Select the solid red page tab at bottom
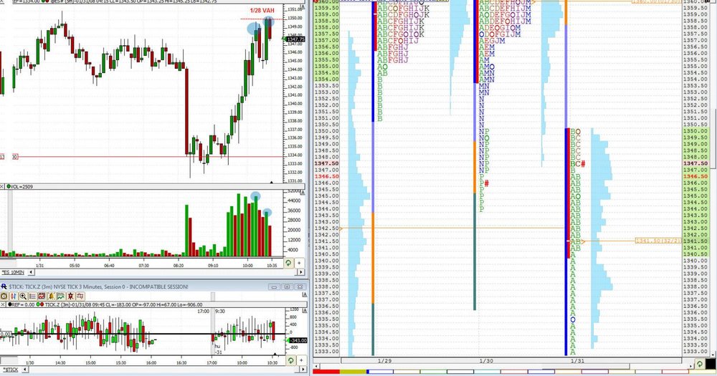Viewport: 717px width, 376px height. click(x=326, y=372)
